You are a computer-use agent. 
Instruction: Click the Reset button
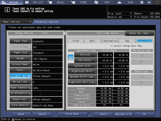tap(21, 114)
